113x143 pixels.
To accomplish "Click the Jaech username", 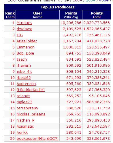I will pos(22,59).
